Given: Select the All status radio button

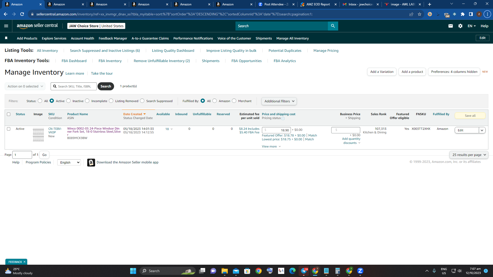Looking at the screenshot, I should pyautogui.click(x=40, y=101).
